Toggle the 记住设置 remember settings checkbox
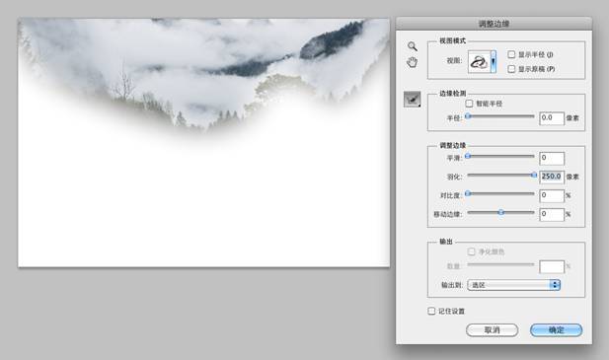 click(431, 311)
